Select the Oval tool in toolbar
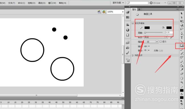This screenshot has height=109, width=185. point(182,45)
